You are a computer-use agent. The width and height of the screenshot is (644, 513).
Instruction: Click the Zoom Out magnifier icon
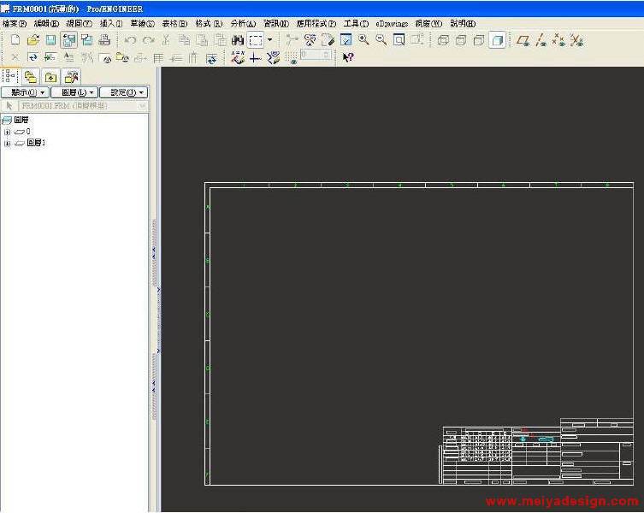pyautogui.click(x=381, y=40)
